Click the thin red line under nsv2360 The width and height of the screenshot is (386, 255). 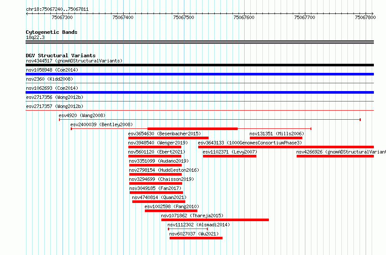click(200, 83)
